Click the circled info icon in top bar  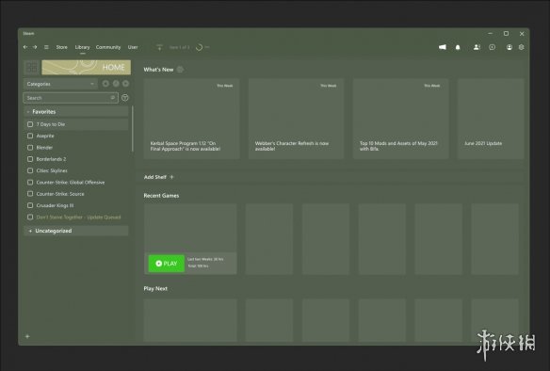pos(493,47)
